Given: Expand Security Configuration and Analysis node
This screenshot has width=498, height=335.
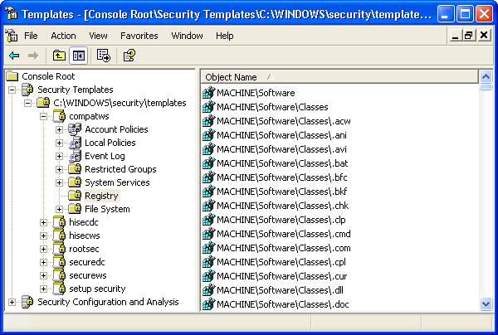Looking at the screenshot, I should pos(12,302).
